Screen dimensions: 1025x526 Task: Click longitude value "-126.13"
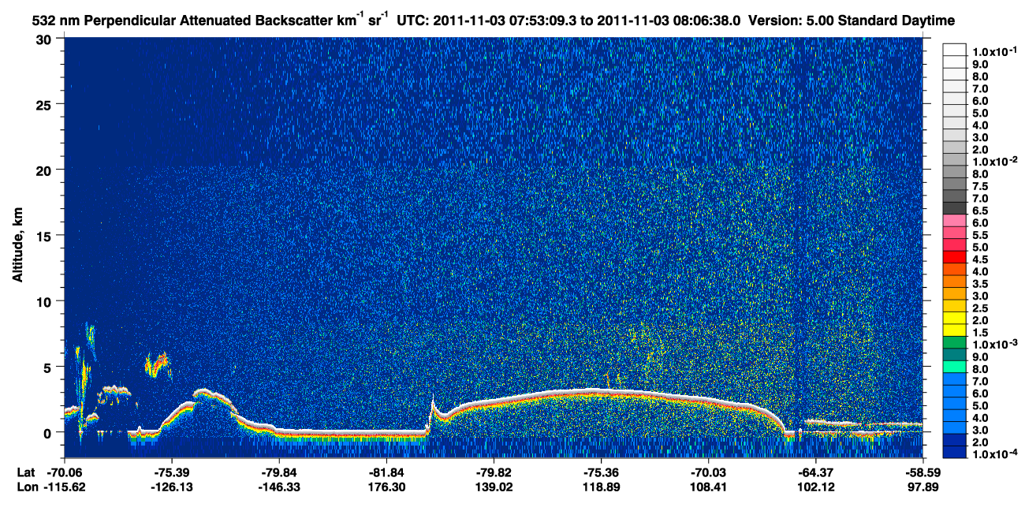coord(173,487)
